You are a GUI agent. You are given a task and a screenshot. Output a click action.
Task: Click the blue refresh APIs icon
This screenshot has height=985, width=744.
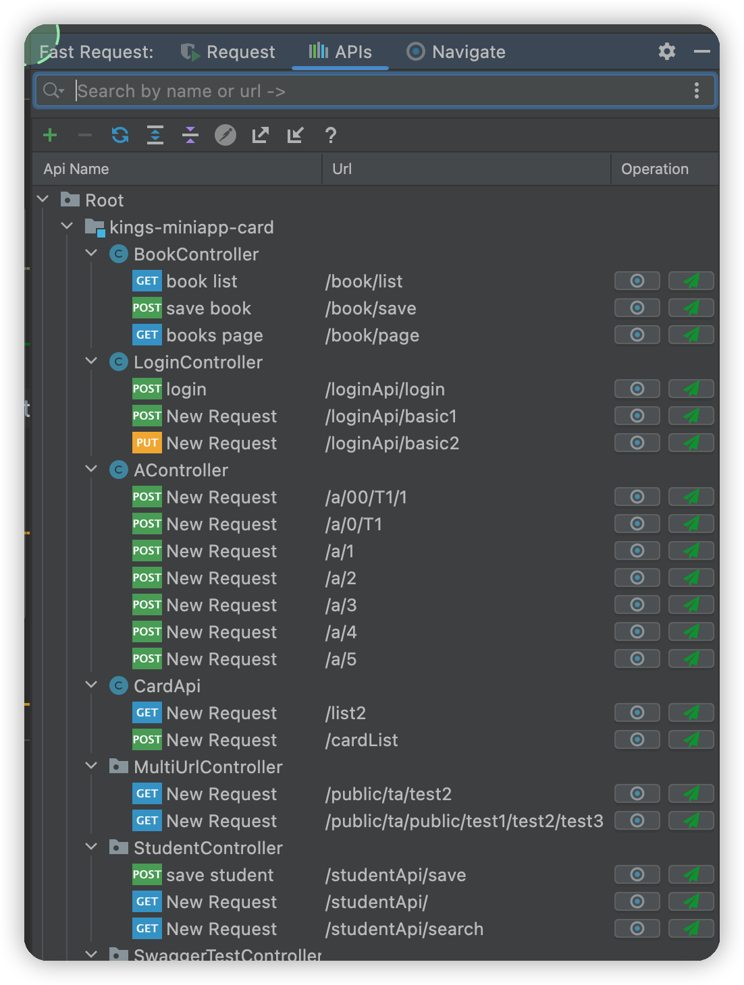coord(120,135)
